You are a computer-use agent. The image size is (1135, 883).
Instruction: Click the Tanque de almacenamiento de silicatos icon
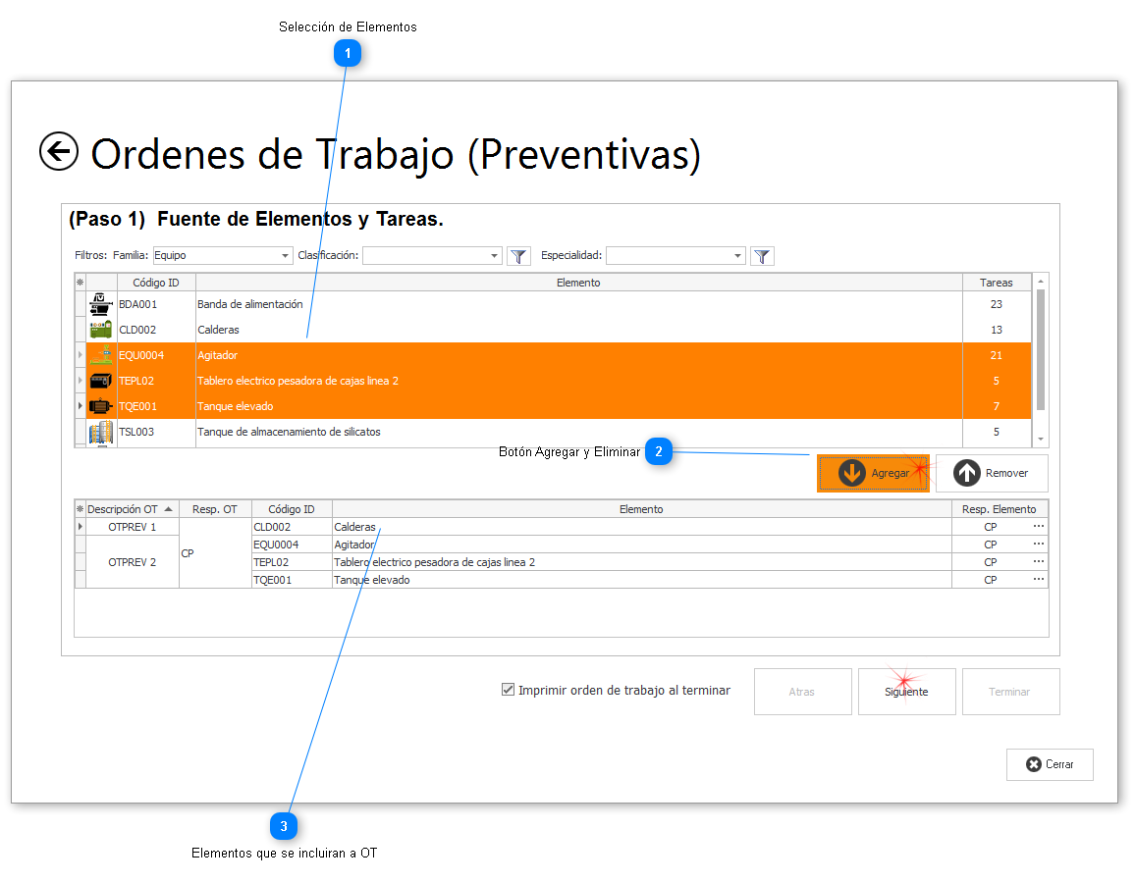point(100,432)
